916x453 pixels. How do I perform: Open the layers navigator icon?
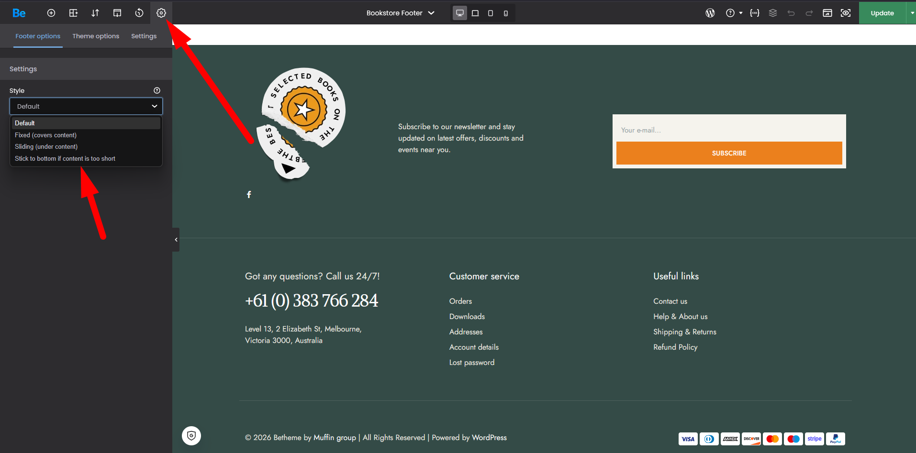[x=773, y=13]
